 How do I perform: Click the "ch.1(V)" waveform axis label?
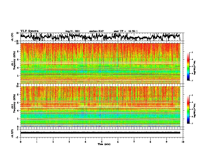coord(12,37)
